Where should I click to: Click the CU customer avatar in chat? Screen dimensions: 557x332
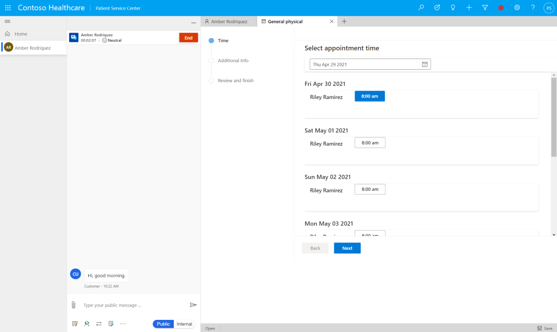tap(75, 274)
